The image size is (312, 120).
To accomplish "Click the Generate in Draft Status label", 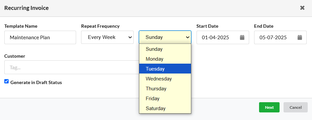I will [x=36, y=82].
